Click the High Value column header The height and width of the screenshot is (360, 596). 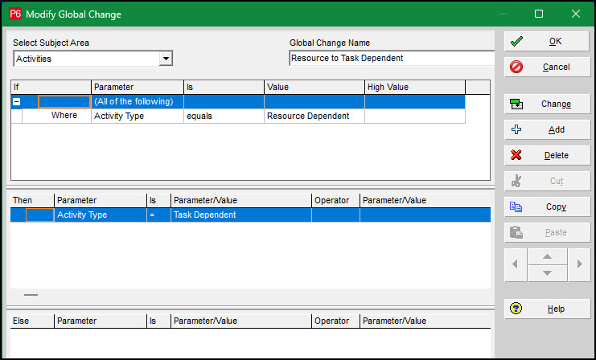pyautogui.click(x=415, y=87)
